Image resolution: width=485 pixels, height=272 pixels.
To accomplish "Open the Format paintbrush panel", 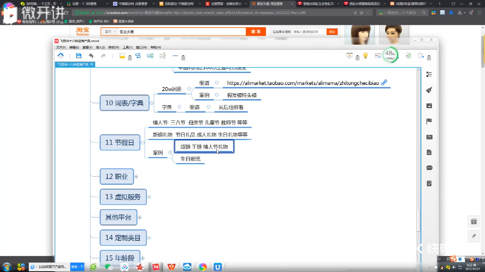I will (x=429, y=90).
